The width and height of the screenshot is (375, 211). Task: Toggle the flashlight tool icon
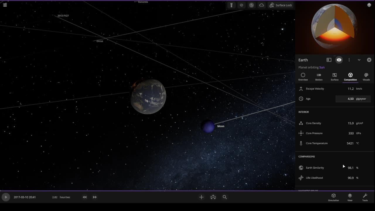231,5
